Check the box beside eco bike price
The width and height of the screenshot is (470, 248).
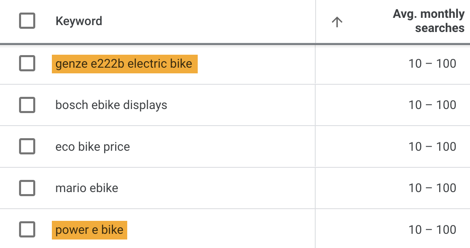27,146
